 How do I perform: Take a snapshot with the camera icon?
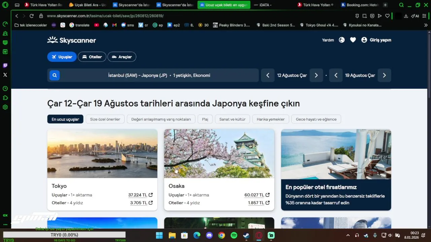[x=365, y=16]
